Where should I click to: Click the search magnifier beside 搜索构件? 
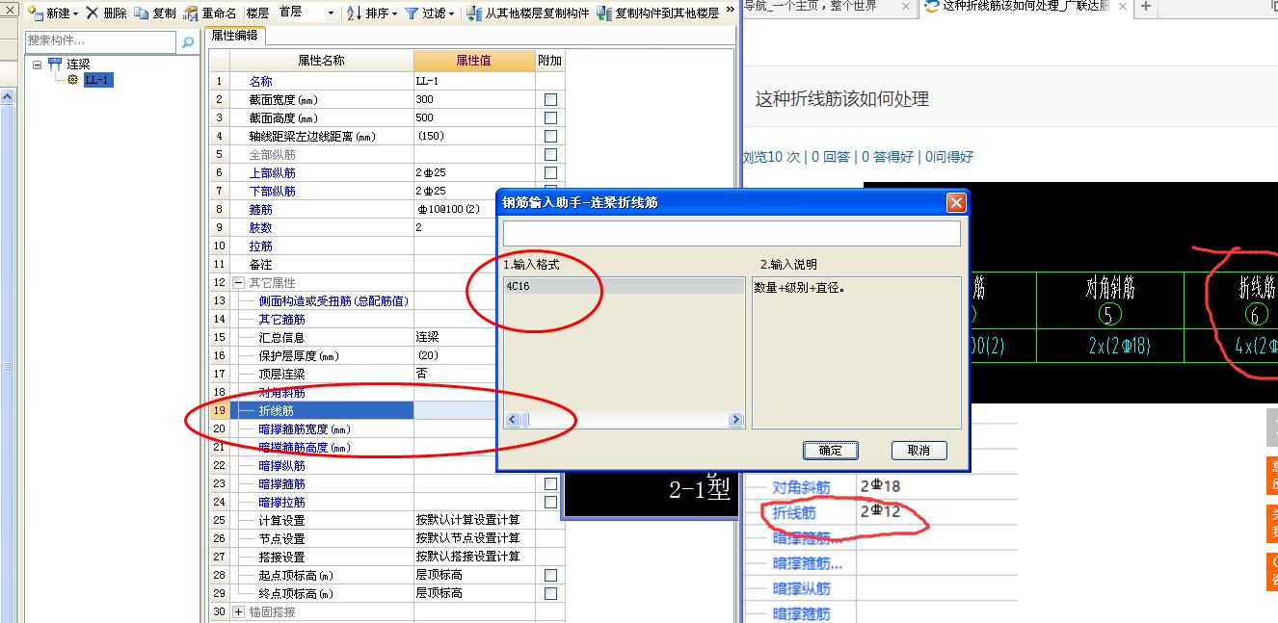[189, 42]
